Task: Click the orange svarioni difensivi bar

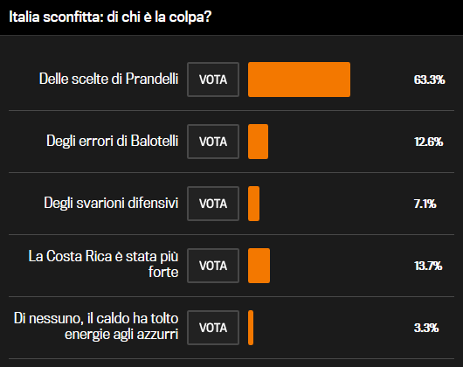Action: coord(253,204)
